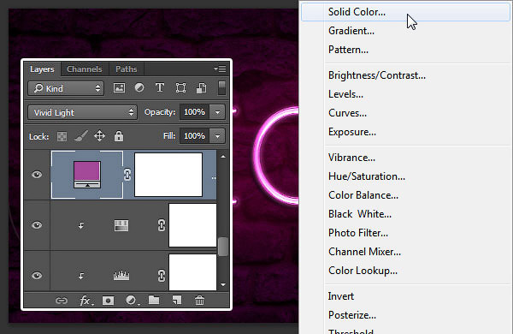Open Layers panel flyout menu icon
This screenshot has width=513, height=334.
220,69
